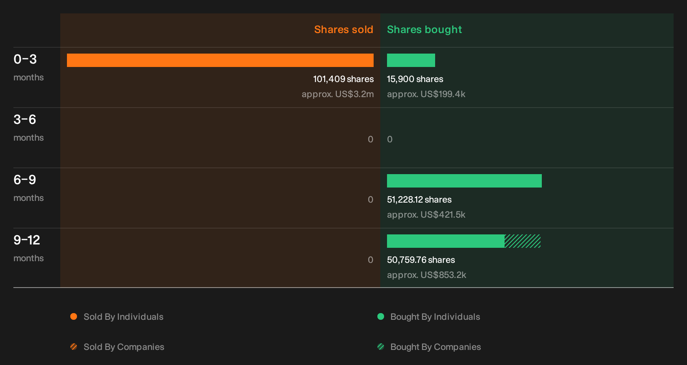Click the 101,409 shares value
The height and width of the screenshot is (365, 687).
click(343, 79)
